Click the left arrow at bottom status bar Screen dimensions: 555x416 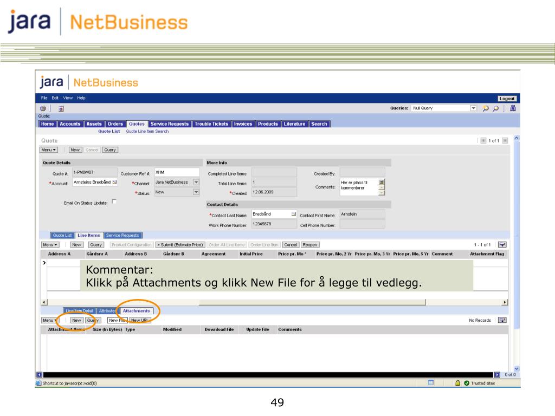pos(39,375)
